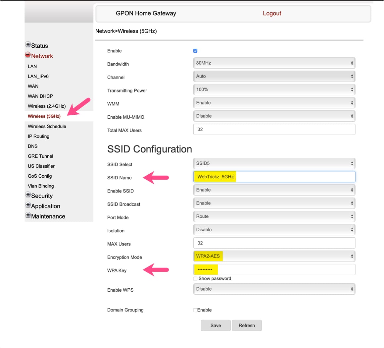
Task: Click the Total MAX Users field
Action: [x=274, y=129]
